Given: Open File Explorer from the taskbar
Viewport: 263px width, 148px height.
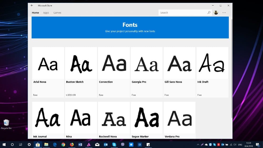Looking at the screenshot, I should point(46,145).
